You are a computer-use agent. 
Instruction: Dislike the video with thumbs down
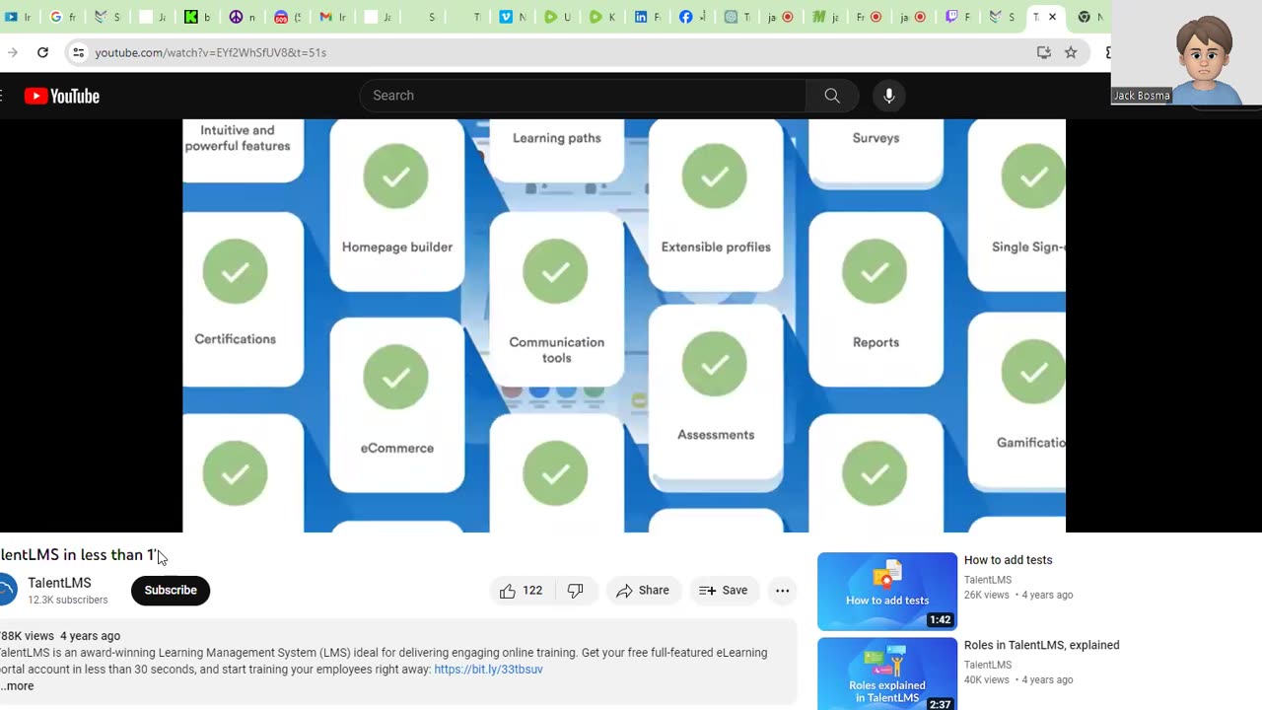point(575,591)
